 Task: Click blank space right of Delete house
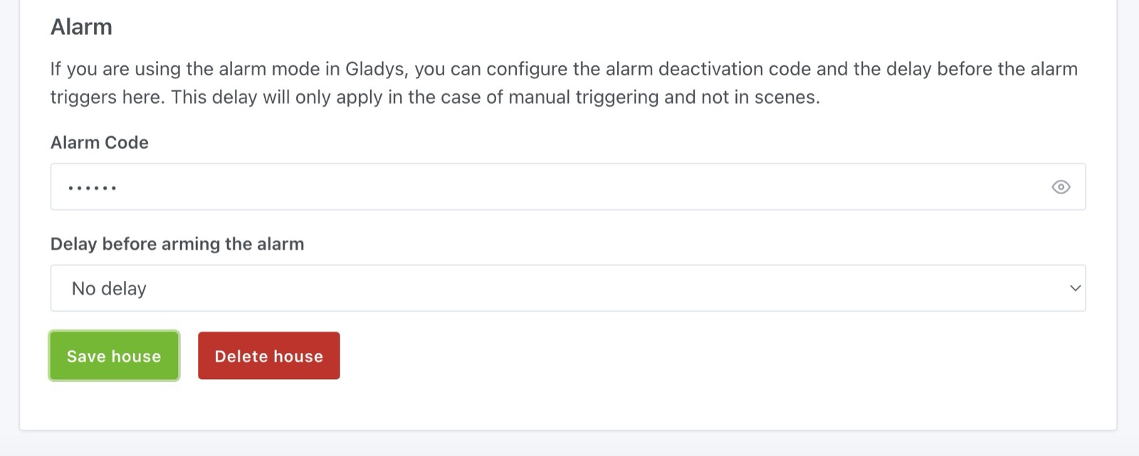point(641,356)
